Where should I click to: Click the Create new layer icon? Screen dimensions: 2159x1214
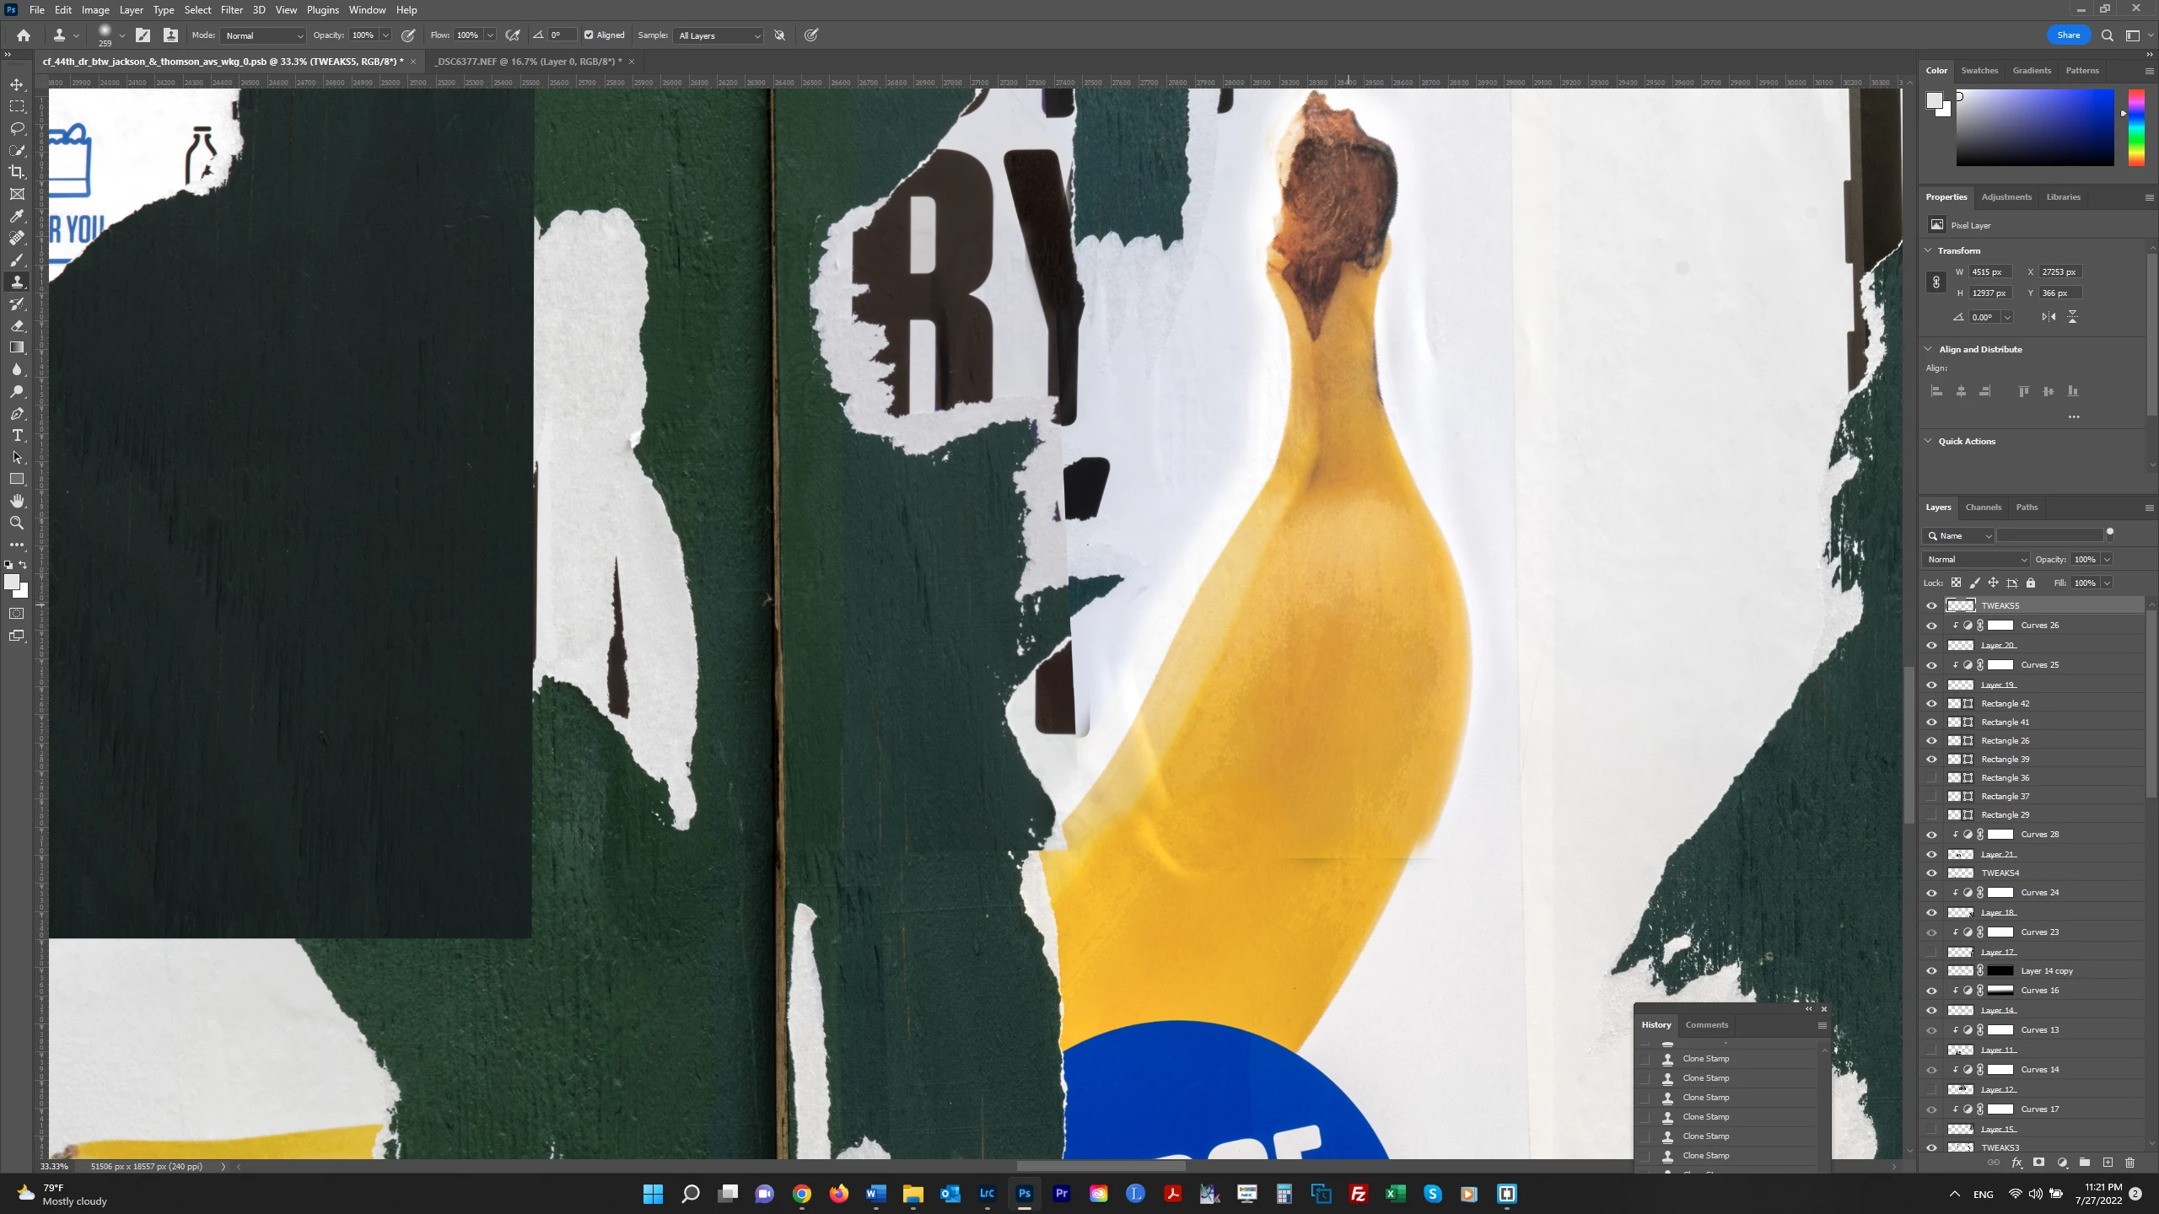[x=2108, y=1162]
